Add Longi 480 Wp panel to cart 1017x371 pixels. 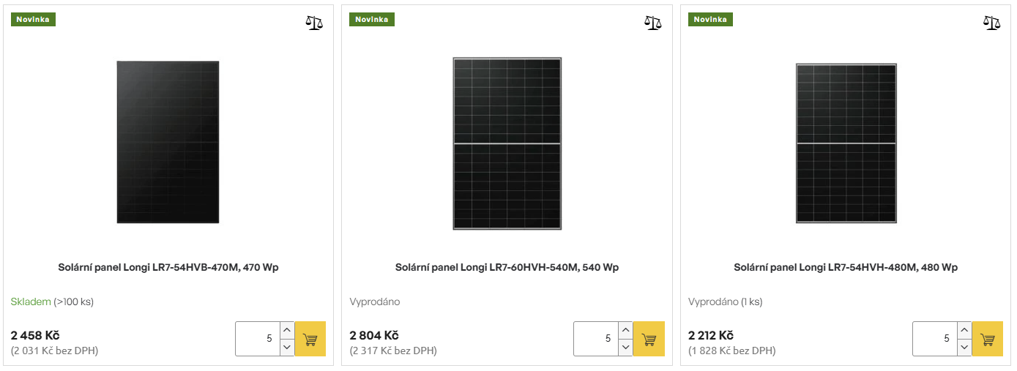pos(988,340)
